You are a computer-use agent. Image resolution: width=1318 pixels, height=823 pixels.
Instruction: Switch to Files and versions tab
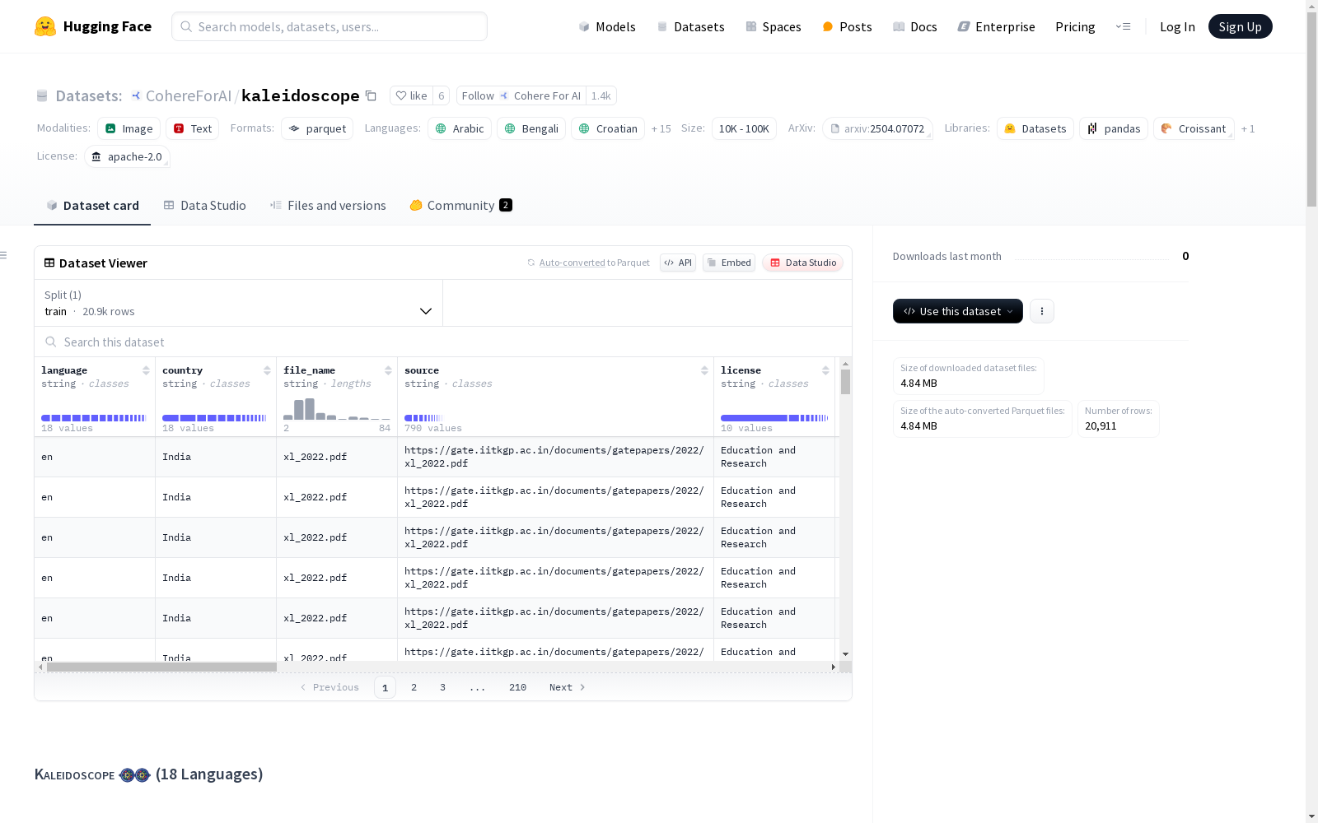328,206
